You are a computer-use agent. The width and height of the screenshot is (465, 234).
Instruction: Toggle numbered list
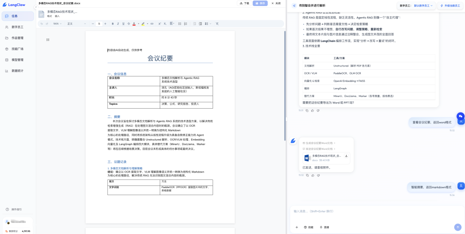point(186,24)
